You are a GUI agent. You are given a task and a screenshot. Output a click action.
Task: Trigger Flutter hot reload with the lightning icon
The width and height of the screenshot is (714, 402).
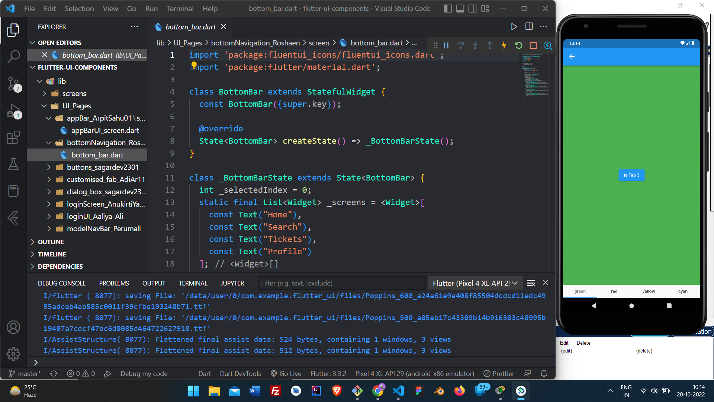[x=504, y=45]
